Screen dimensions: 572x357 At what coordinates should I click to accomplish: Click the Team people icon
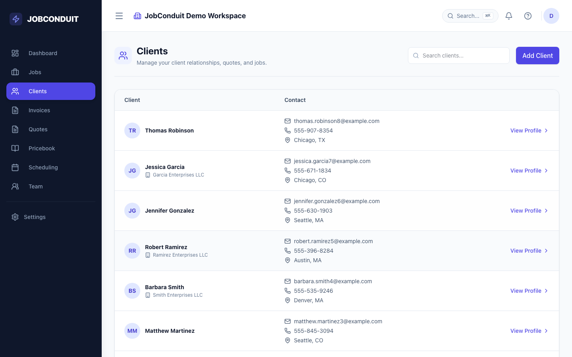coord(15,186)
